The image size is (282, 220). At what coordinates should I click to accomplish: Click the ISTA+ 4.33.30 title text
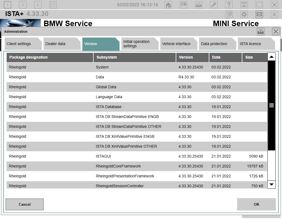[x=27, y=14]
